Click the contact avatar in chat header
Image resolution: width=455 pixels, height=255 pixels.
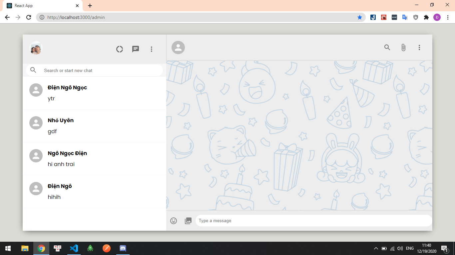pyautogui.click(x=178, y=47)
